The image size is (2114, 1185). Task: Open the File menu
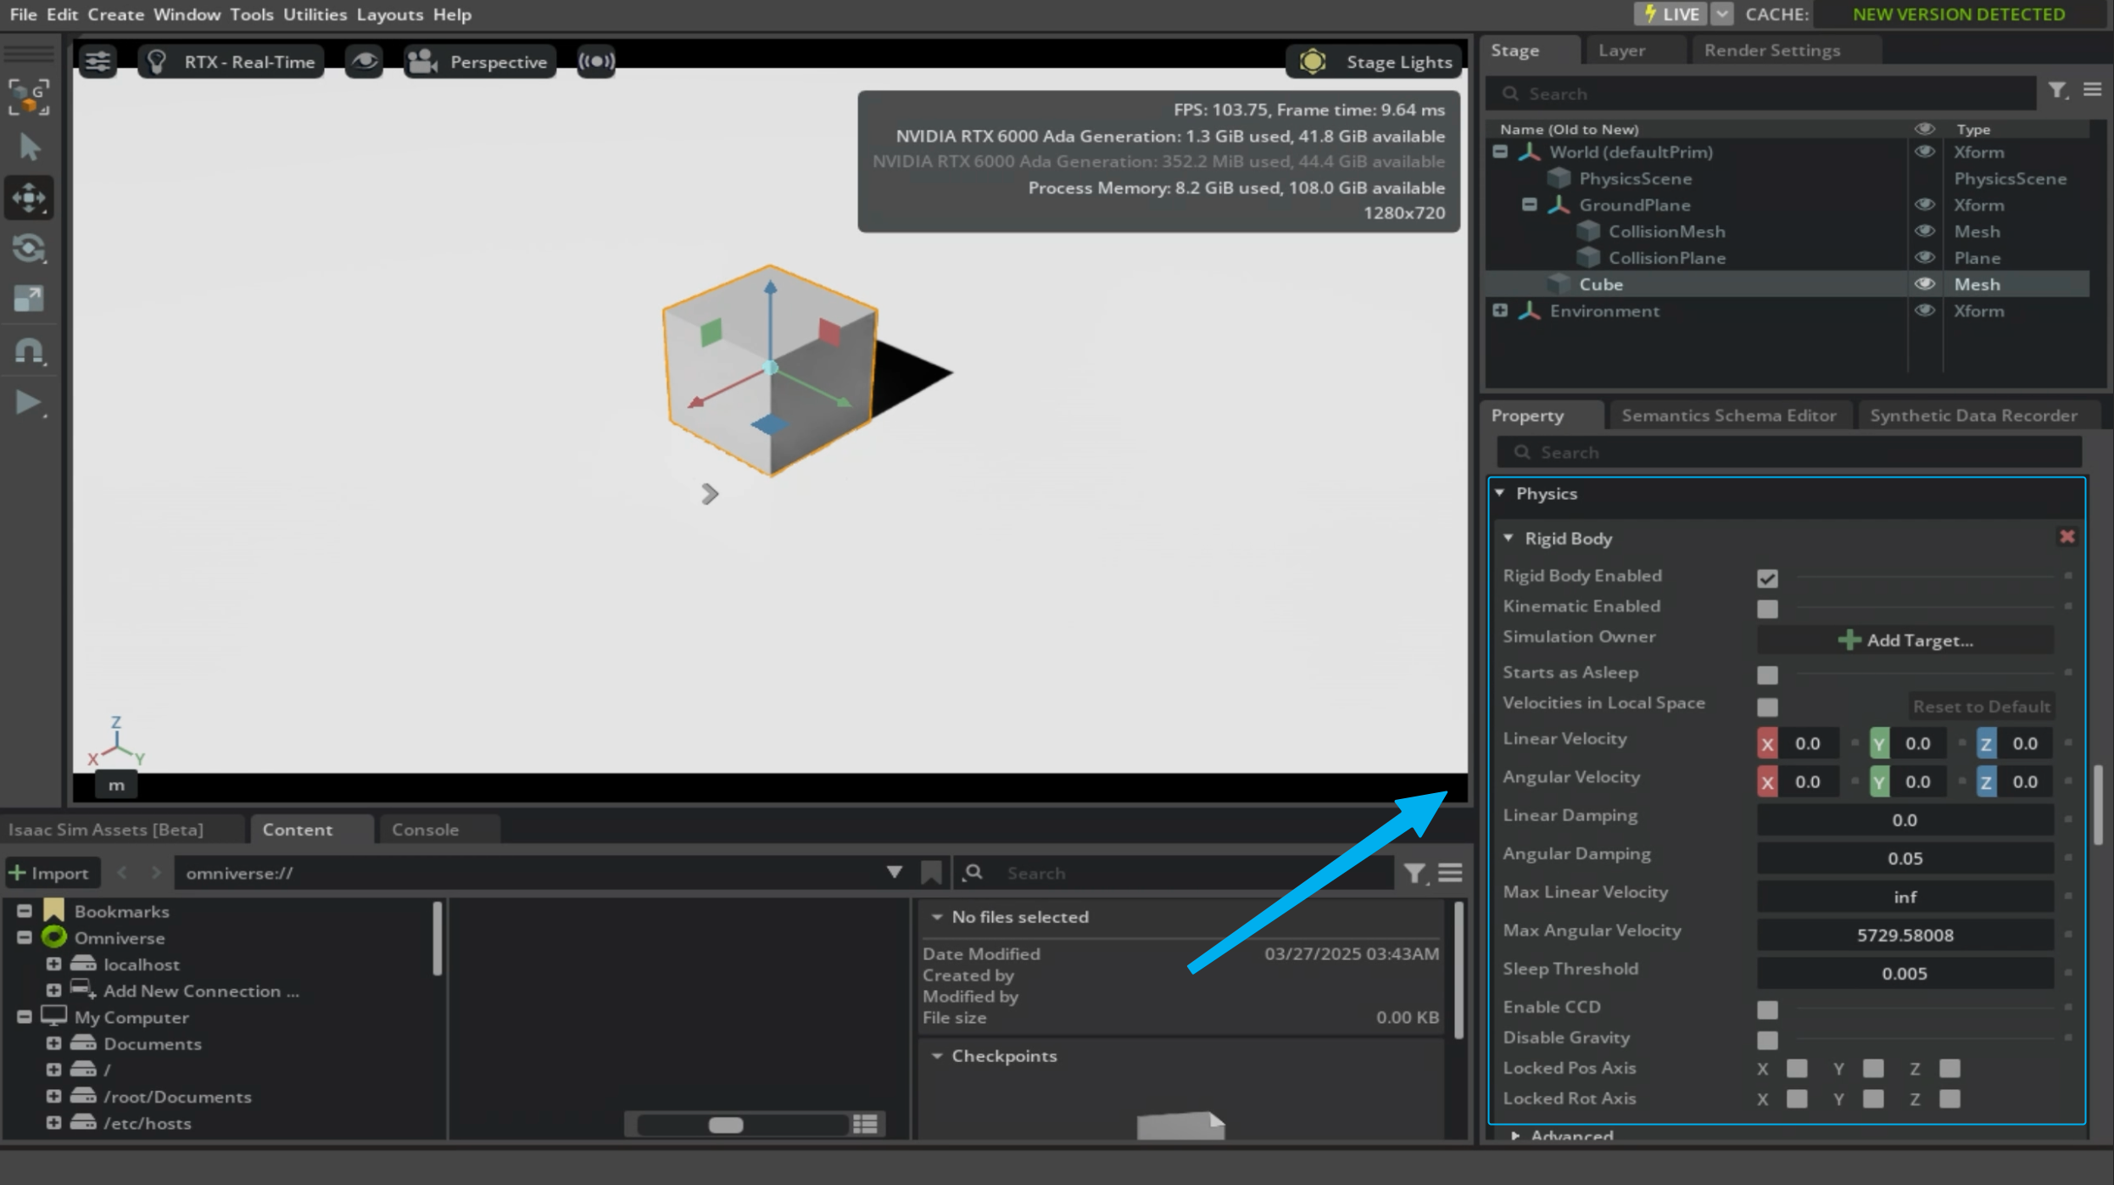[x=23, y=14]
